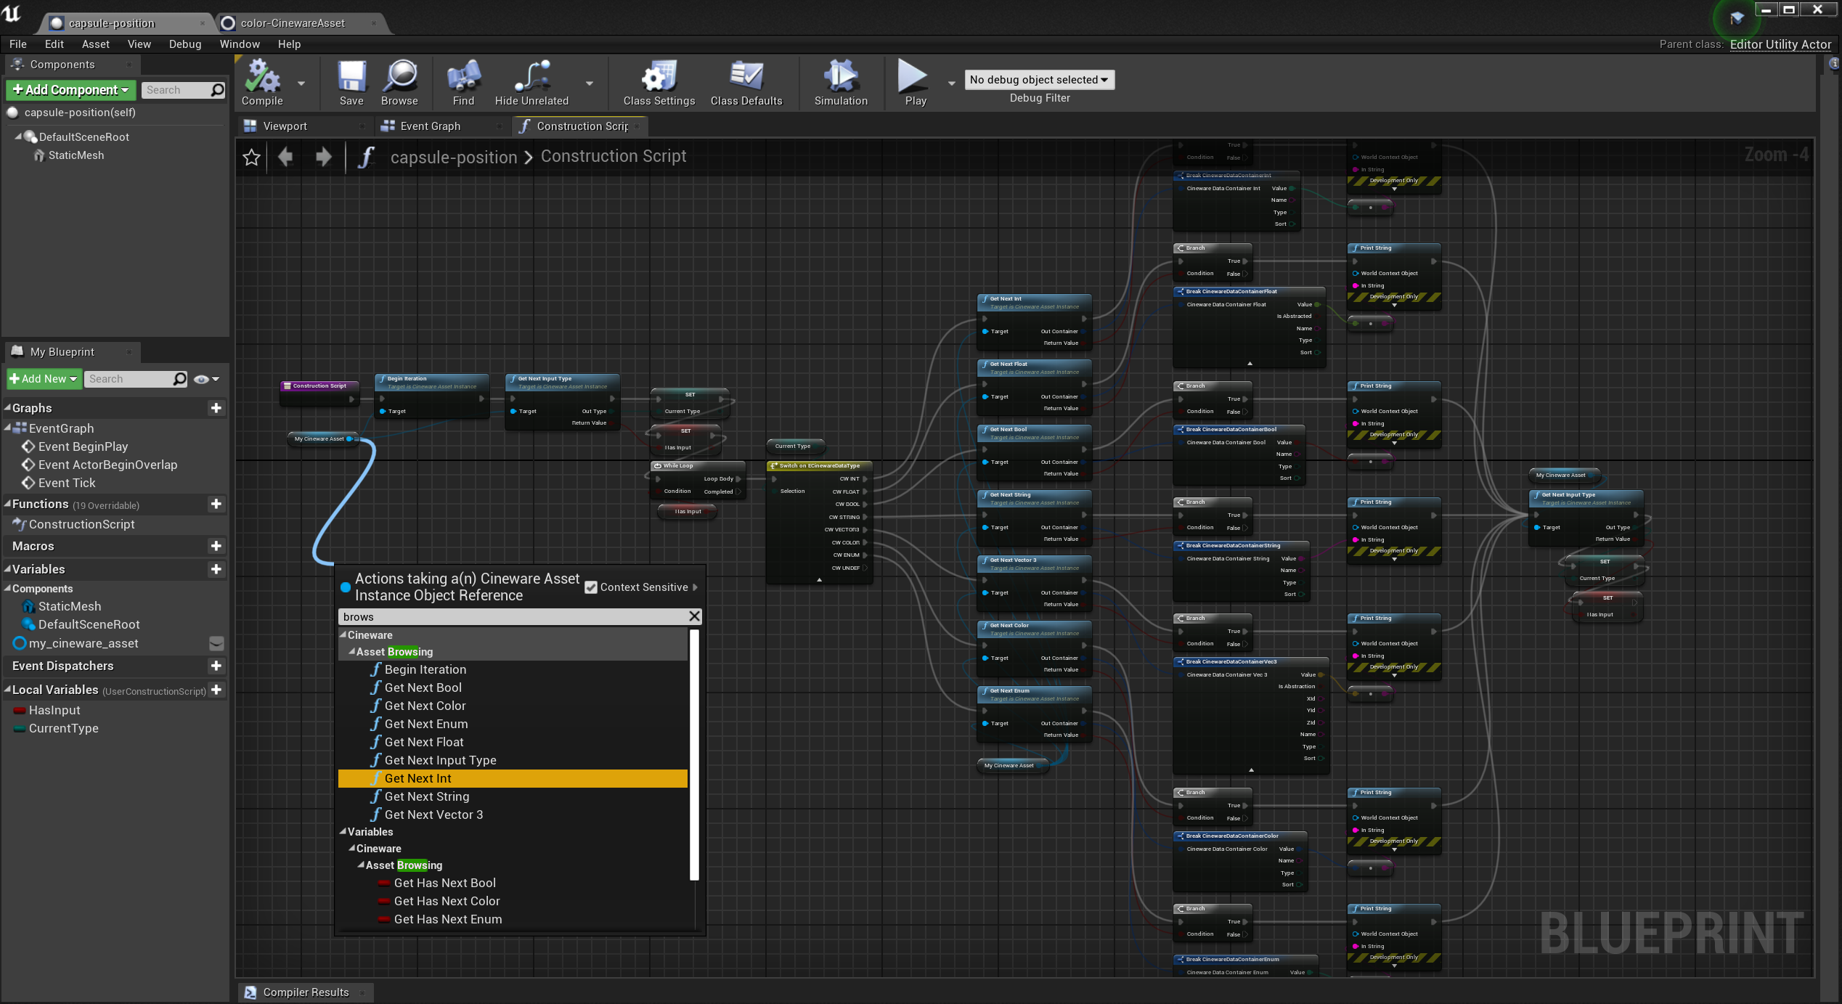Add a new macro with the plus icon
This screenshot has height=1004, width=1842.
(216, 546)
